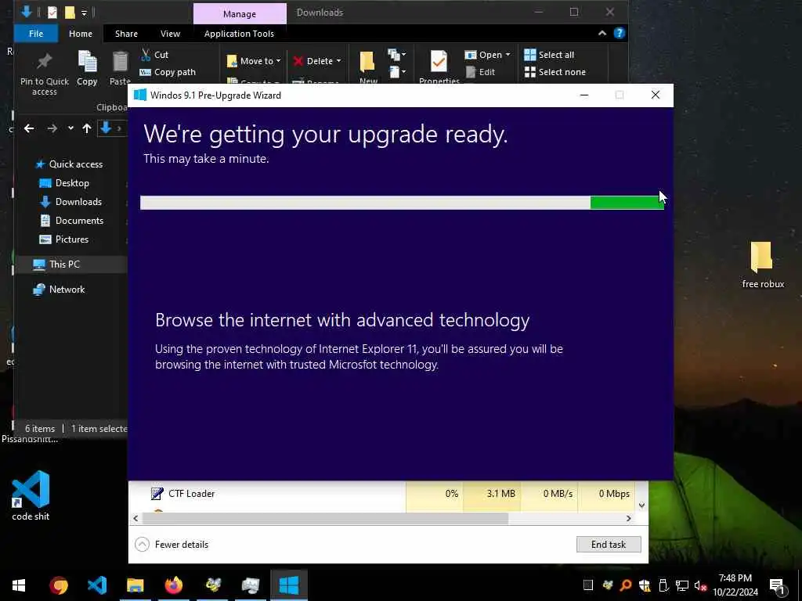The image size is (802, 601).
Task: Open File Explorer help question mark
Action: click(620, 33)
